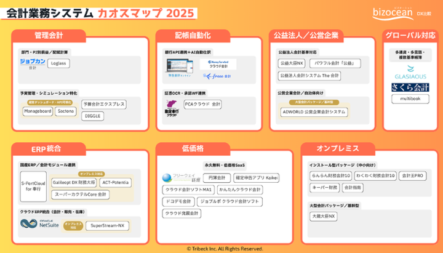443x253 pixels.
Task: Select the Loglass label
Action: click(58, 63)
